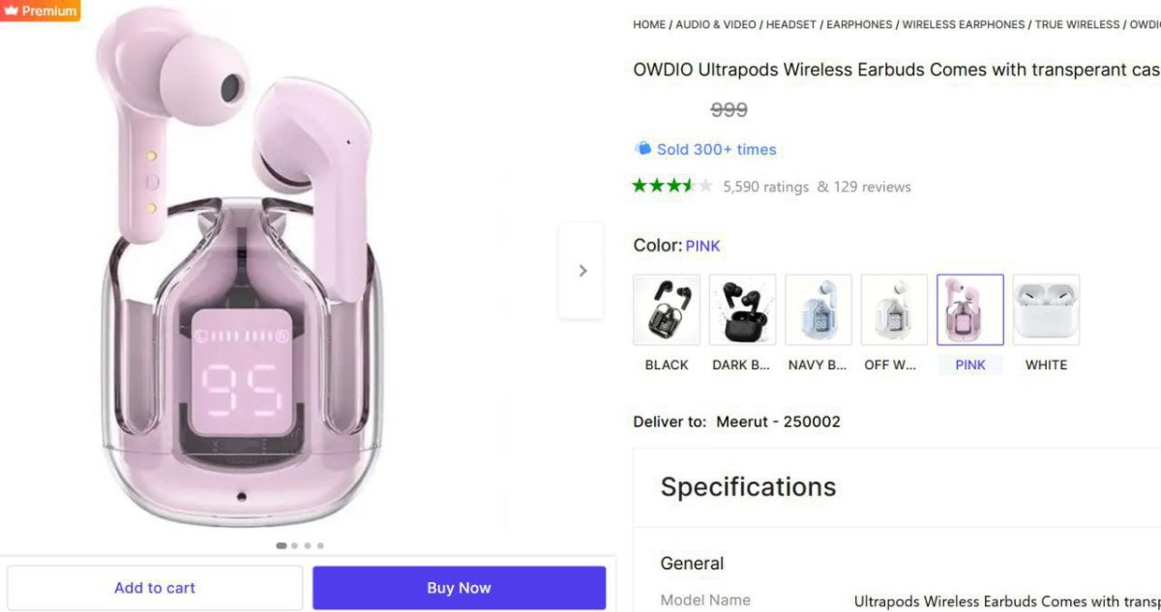The image size is (1161, 612).
Task: Open AUDIO & VIDEO breadcrumb category
Action: click(716, 24)
